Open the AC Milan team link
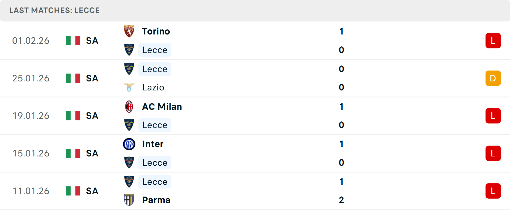The image size is (510, 210). pyautogui.click(x=162, y=107)
